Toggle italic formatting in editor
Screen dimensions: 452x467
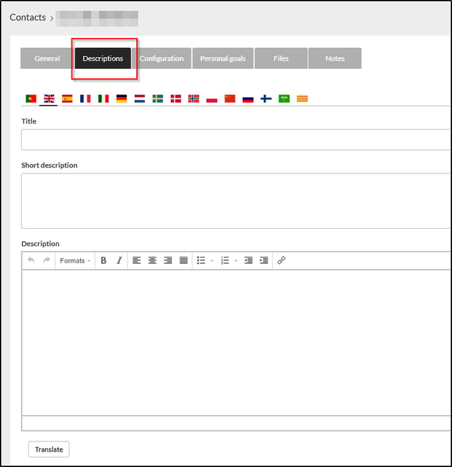[119, 260]
